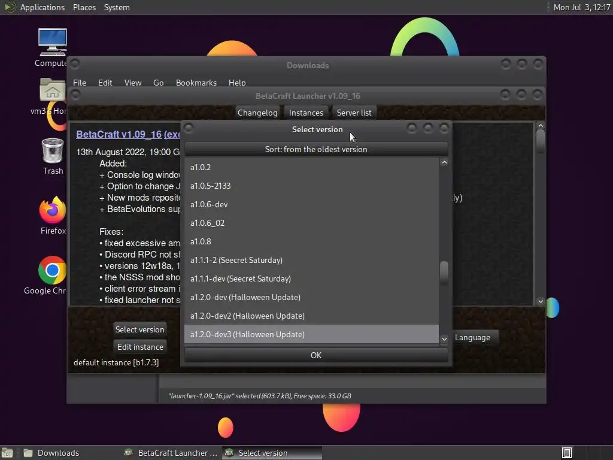The image size is (613, 460).
Task: Toggle sort order button in Select version
Action: coord(316,149)
